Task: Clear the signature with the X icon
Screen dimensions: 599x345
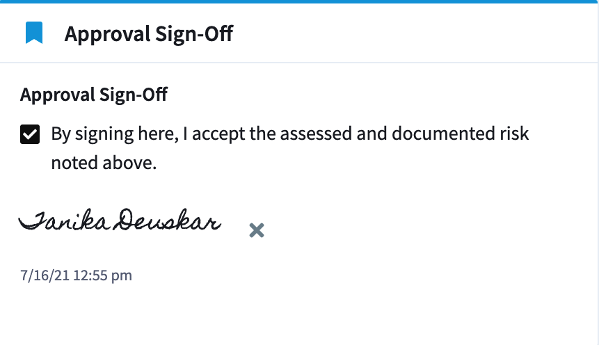Action: tap(257, 230)
